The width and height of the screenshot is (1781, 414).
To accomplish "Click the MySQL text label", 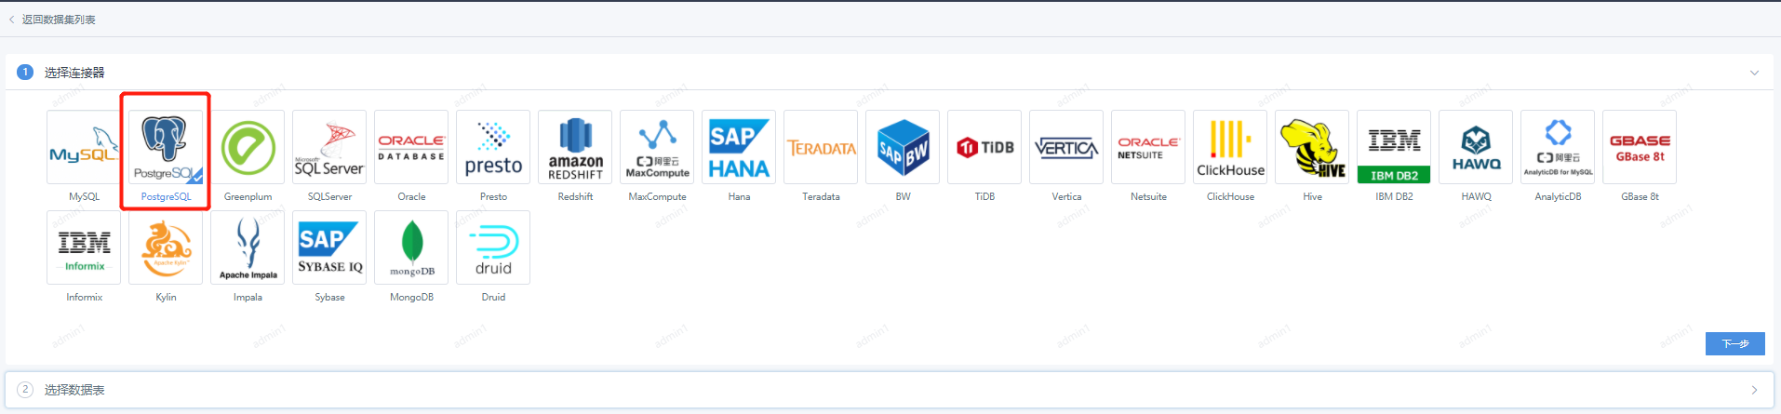I will tap(84, 196).
